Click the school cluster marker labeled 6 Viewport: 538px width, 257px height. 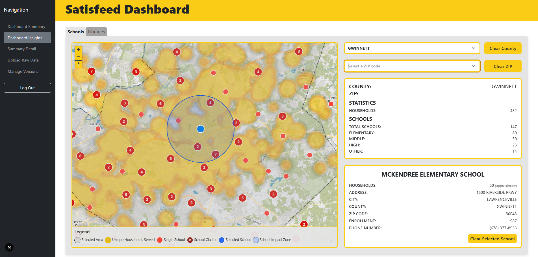pos(160,104)
